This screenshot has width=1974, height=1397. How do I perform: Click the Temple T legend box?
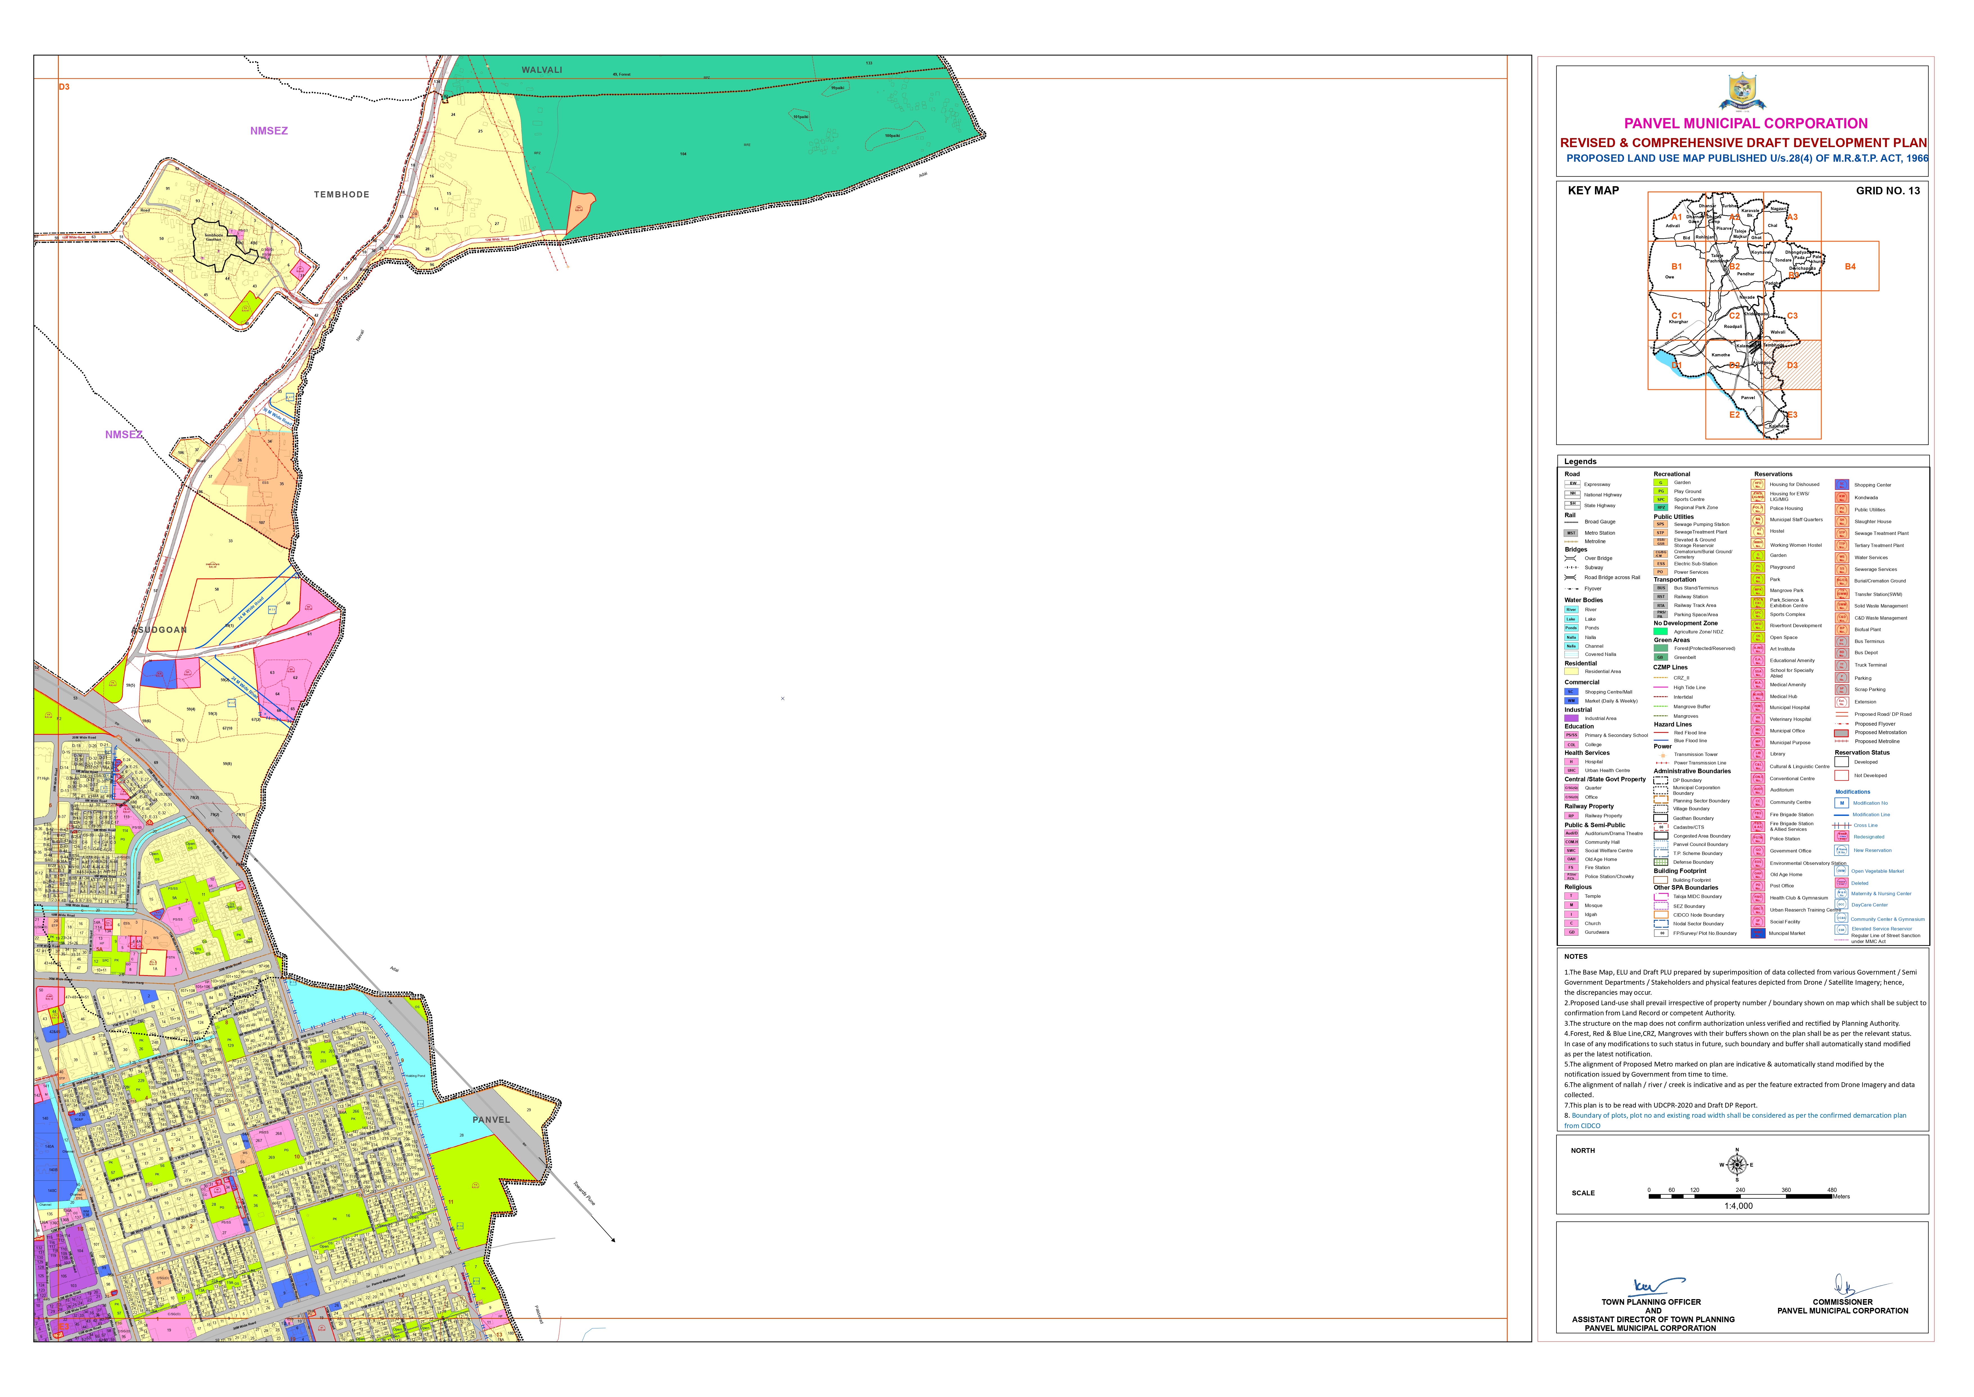pos(1572,896)
